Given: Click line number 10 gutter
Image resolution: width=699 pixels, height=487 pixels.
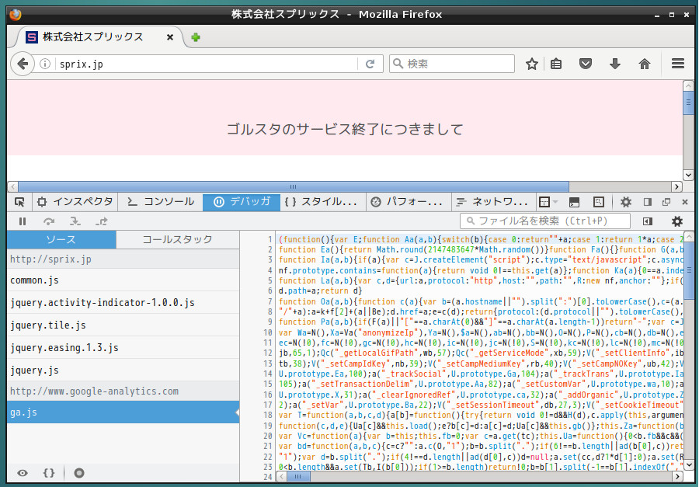Looking at the screenshot, I should (x=267, y=332).
